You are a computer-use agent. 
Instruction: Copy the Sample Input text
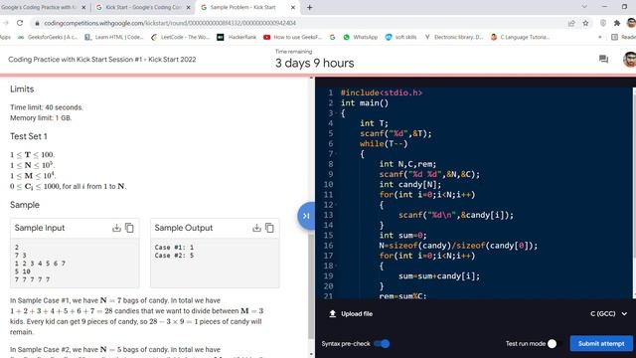point(129,228)
